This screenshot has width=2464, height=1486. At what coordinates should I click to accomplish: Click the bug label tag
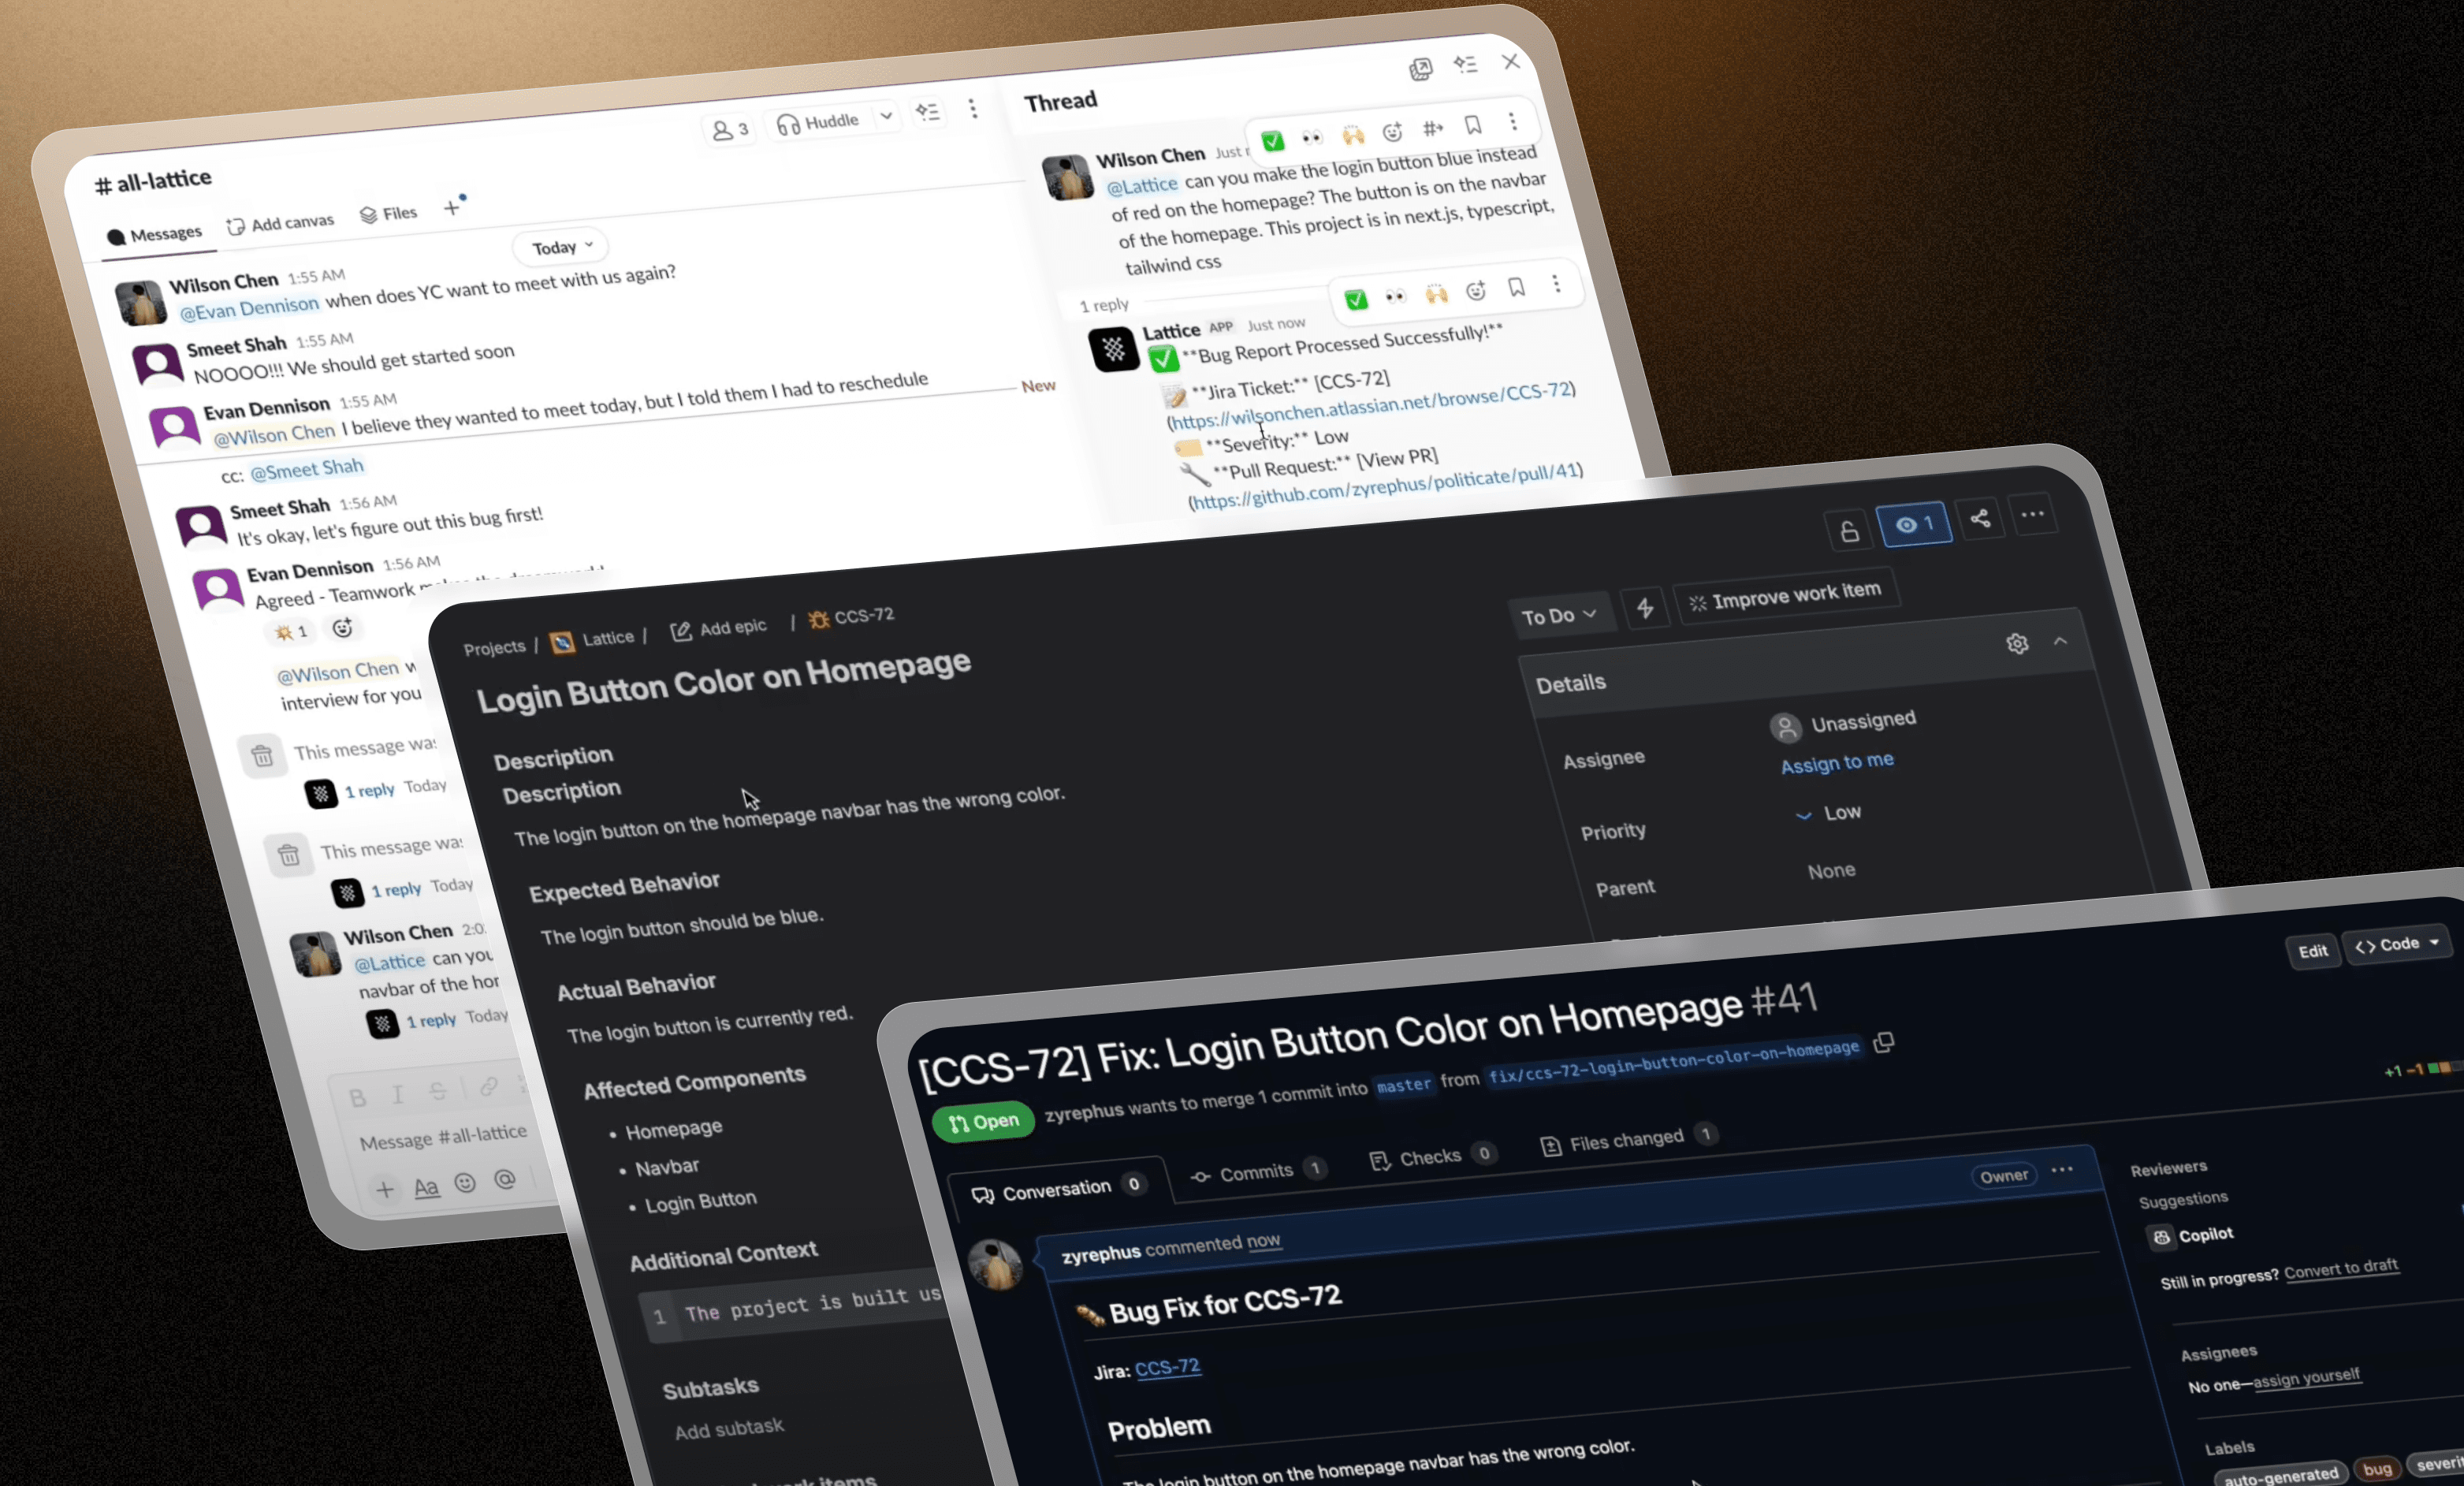click(x=2376, y=1468)
